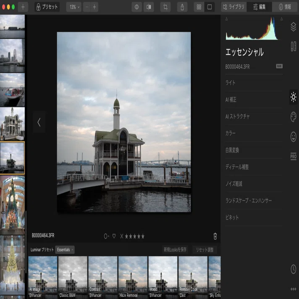Toggle the heart favorite flag
Viewport: 299px width, 299px height.
114,236
